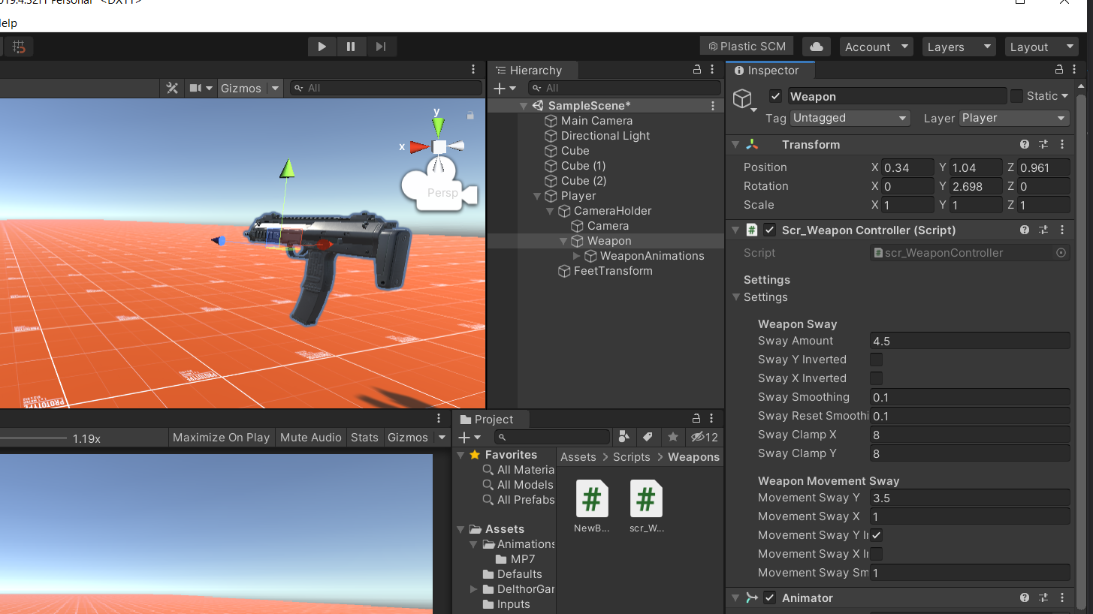Toggle grid snapping icon in toolbar
The image size is (1093, 614).
20,47
